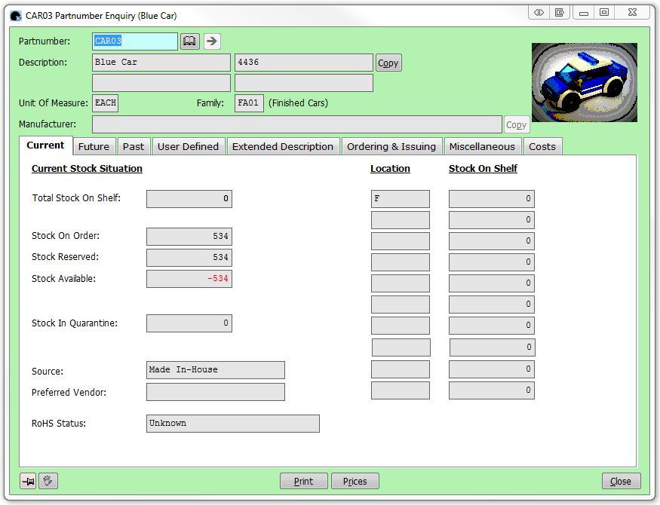Click the description field showing 4436

pyautogui.click(x=303, y=63)
